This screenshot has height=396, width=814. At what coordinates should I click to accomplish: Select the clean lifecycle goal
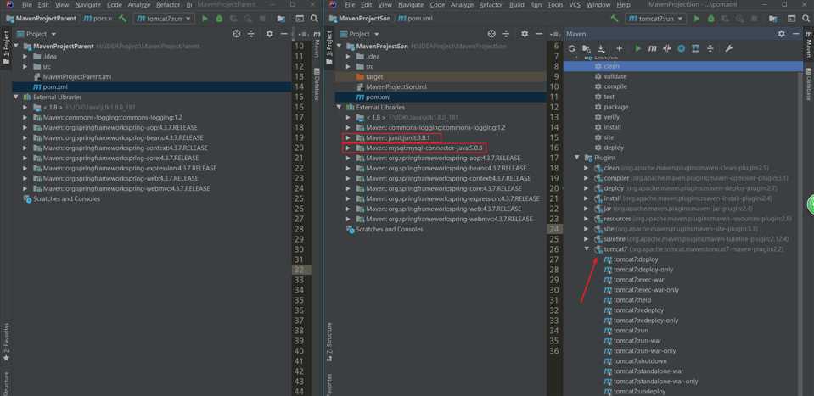click(x=611, y=66)
